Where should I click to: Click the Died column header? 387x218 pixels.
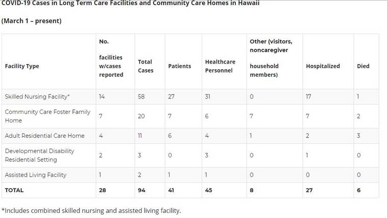click(x=363, y=66)
